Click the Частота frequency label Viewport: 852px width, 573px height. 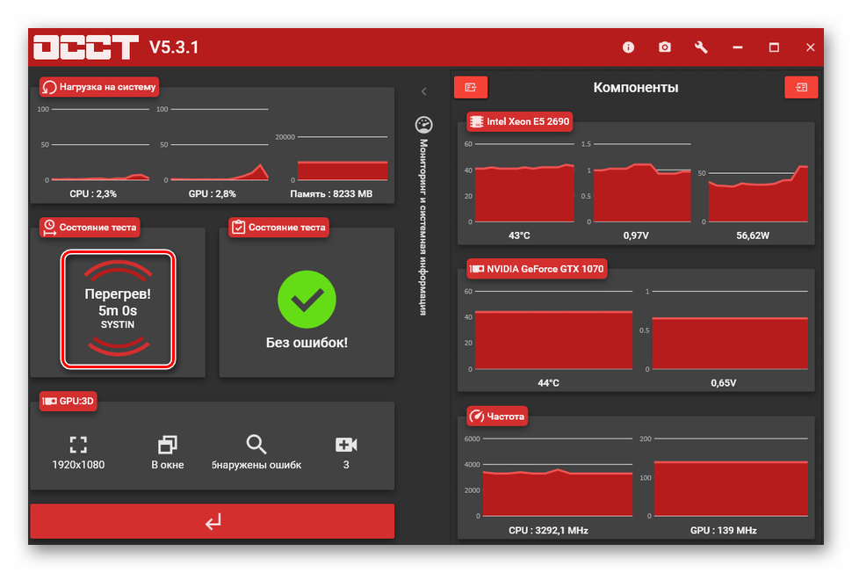[x=497, y=417]
